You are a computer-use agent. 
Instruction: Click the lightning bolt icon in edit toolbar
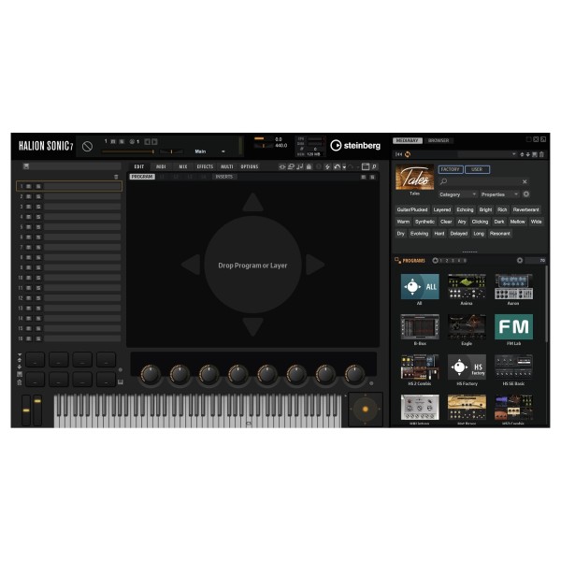(327, 166)
